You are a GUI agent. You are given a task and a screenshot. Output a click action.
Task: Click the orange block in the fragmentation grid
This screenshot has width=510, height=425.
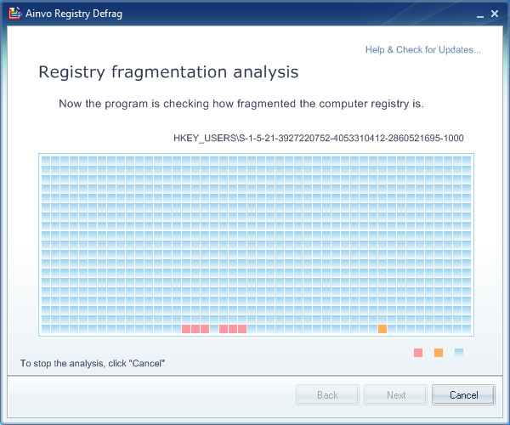(x=382, y=329)
